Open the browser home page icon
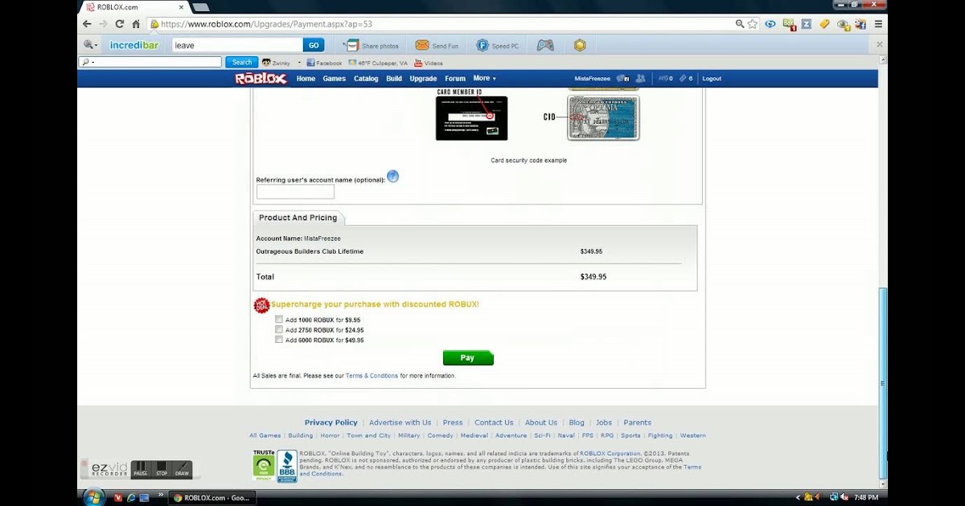This screenshot has width=965, height=506. [136, 24]
